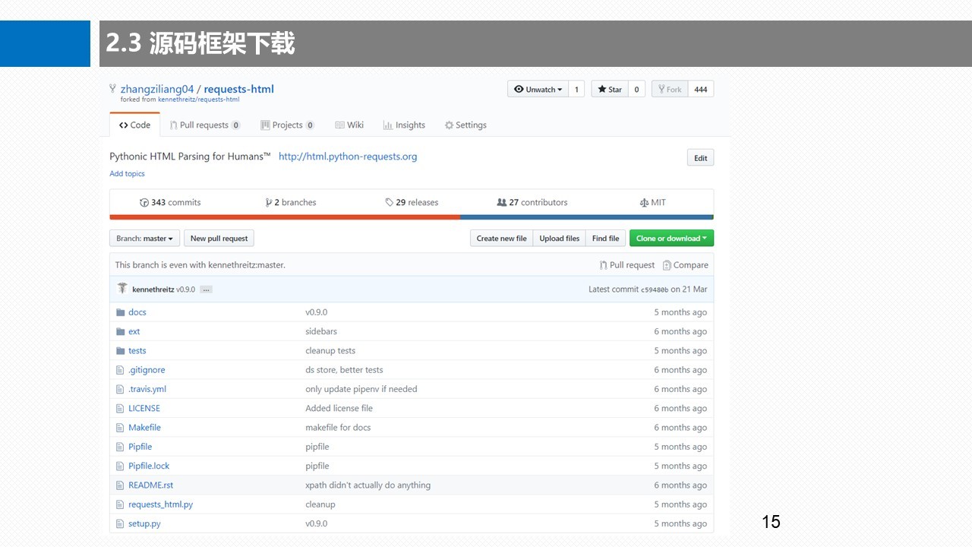This screenshot has height=547, width=972.
Task: Click the .travis.yml file icon
Action: (x=120, y=389)
